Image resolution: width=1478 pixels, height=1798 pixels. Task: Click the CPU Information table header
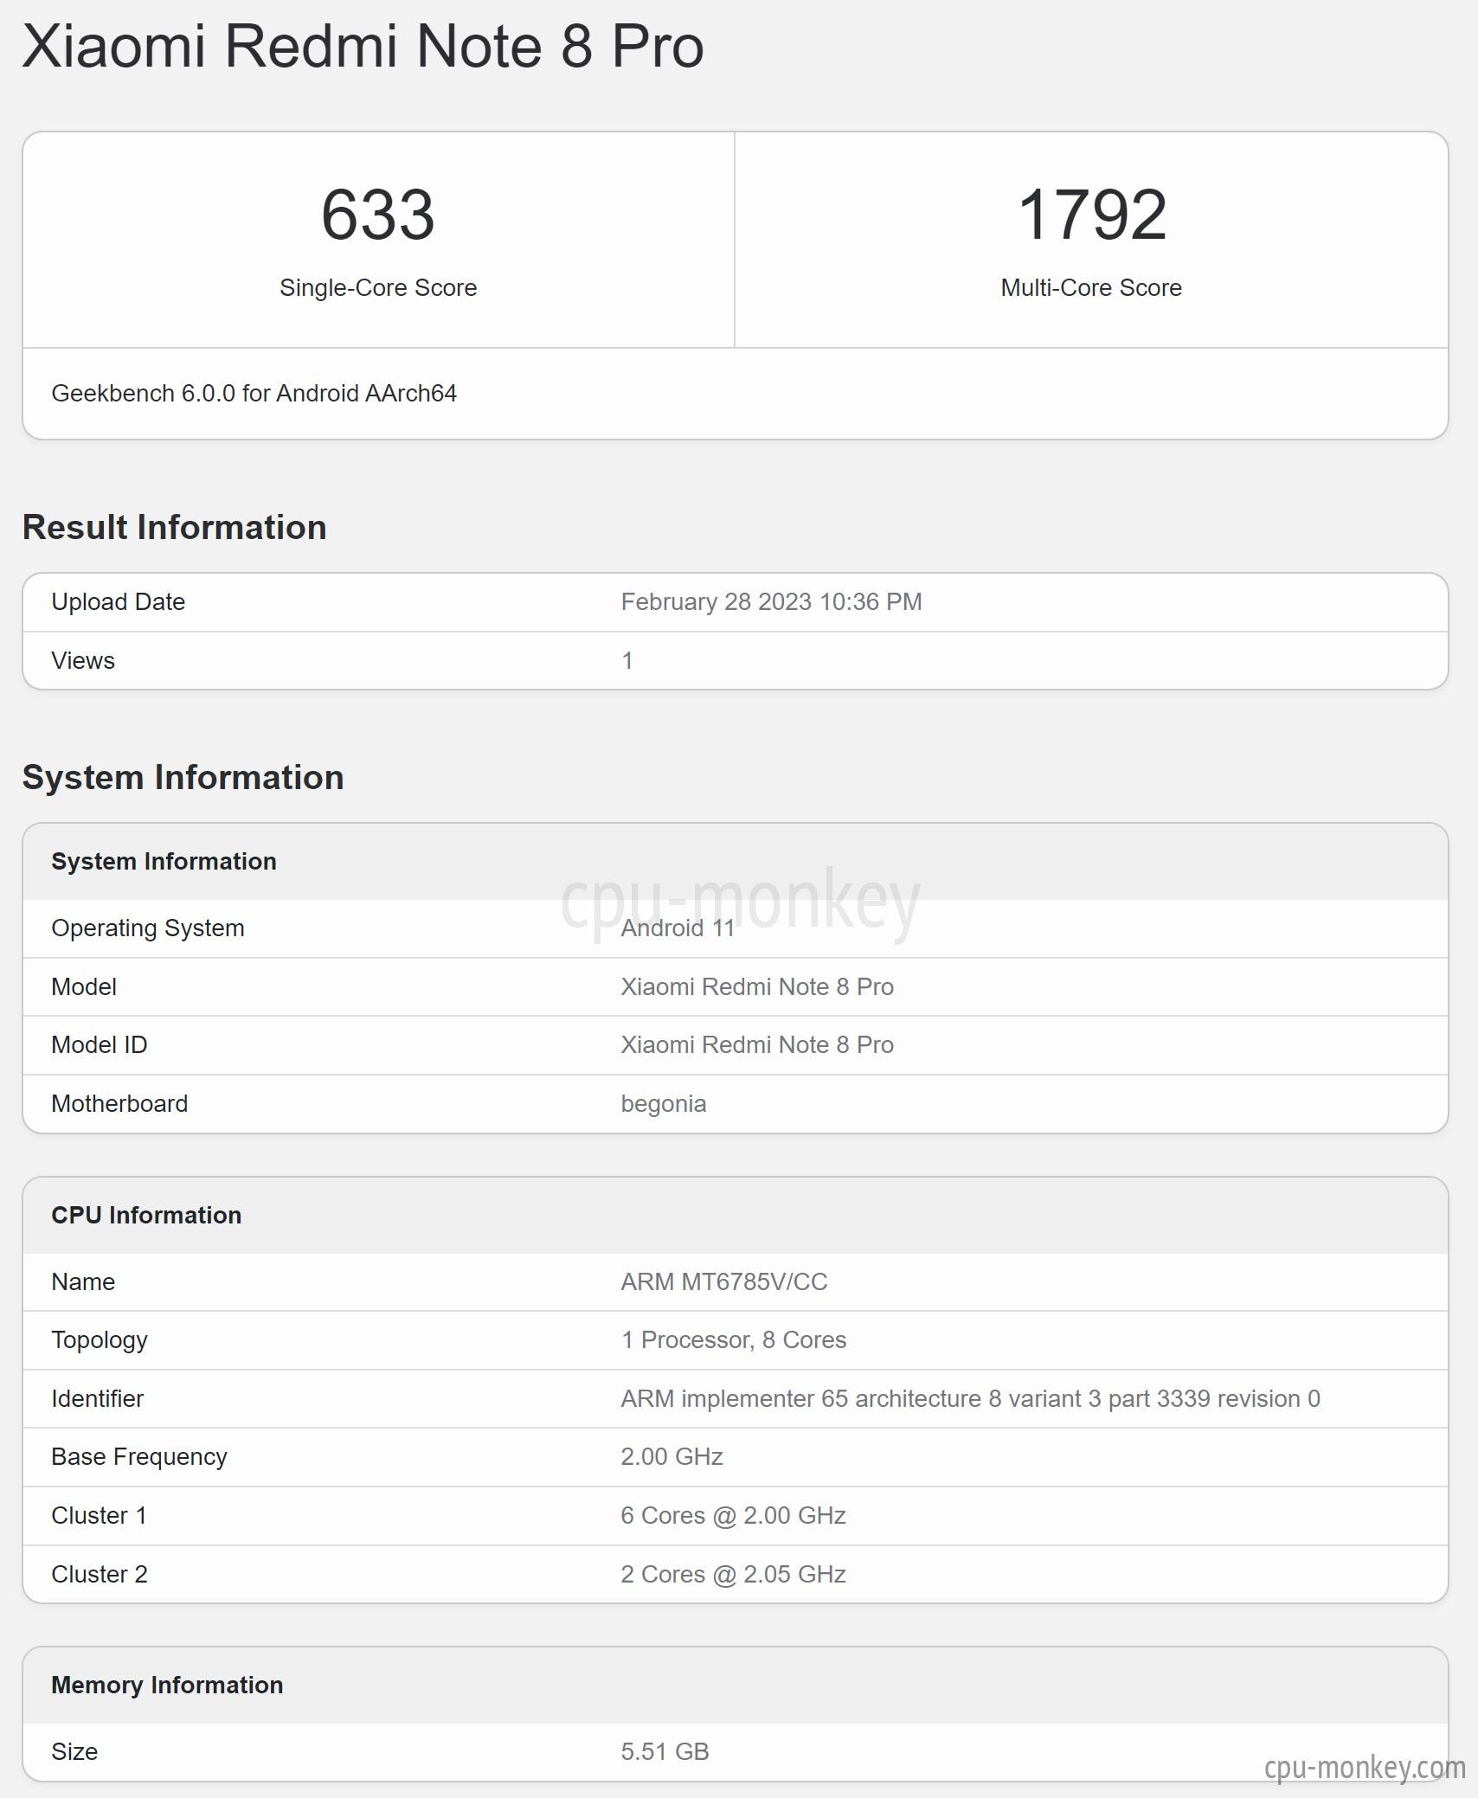[x=146, y=1215]
